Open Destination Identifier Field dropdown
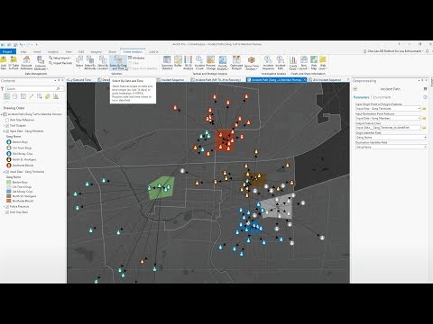Image resolution: width=433 pixels, height=324 pixels. (x=425, y=147)
